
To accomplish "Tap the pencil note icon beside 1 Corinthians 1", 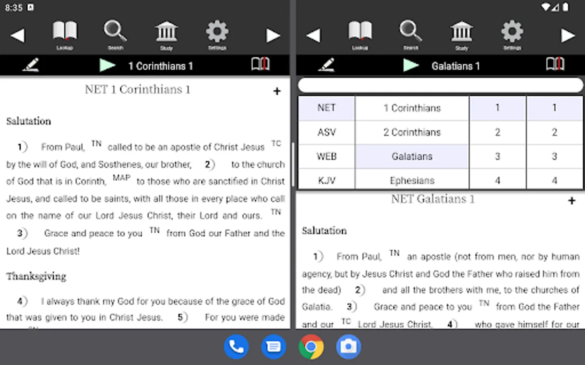I will pyautogui.click(x=31, y=65).
